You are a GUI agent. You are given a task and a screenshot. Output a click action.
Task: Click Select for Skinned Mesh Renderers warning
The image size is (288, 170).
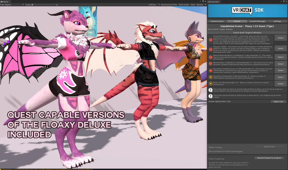281,57
